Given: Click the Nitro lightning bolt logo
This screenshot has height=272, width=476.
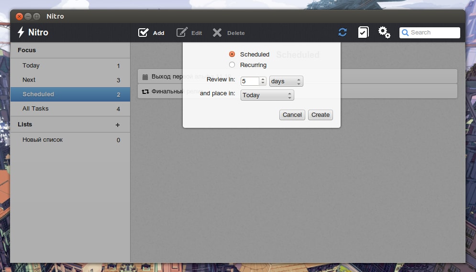Looking at the screenshot, I should tap(21, 32).
